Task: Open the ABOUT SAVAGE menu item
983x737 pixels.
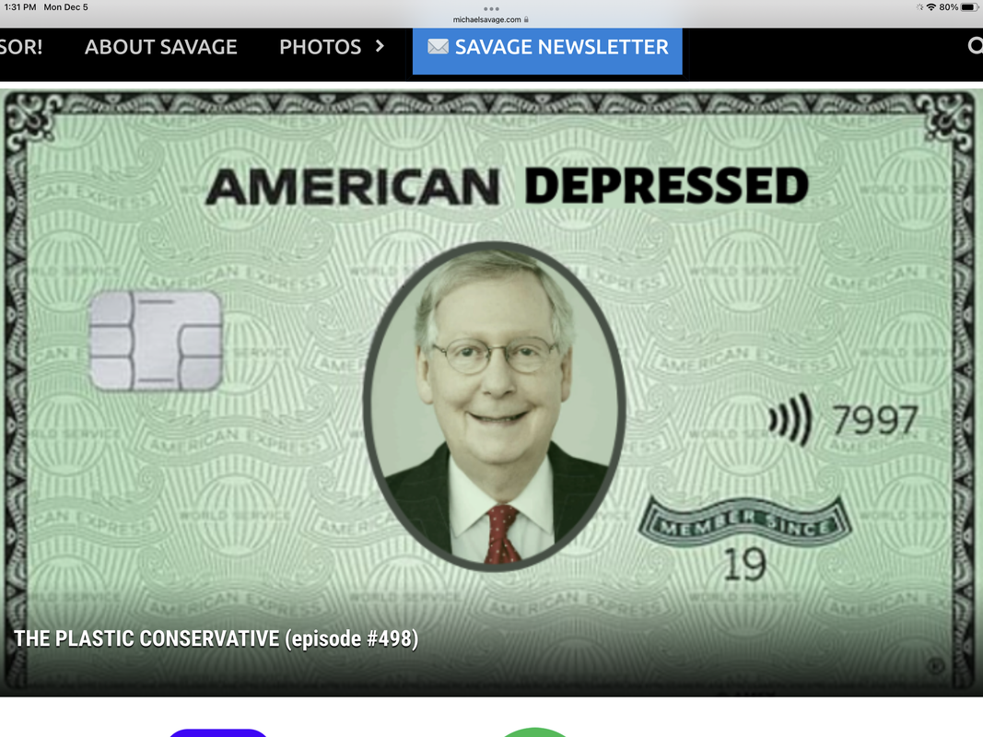Action: pyautogui.click(x=161, y=47)
